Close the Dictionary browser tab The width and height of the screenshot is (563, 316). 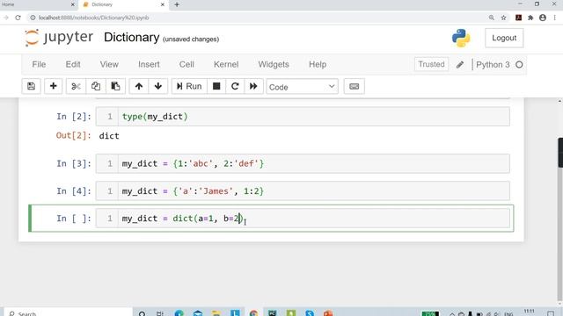pos(162,4)
